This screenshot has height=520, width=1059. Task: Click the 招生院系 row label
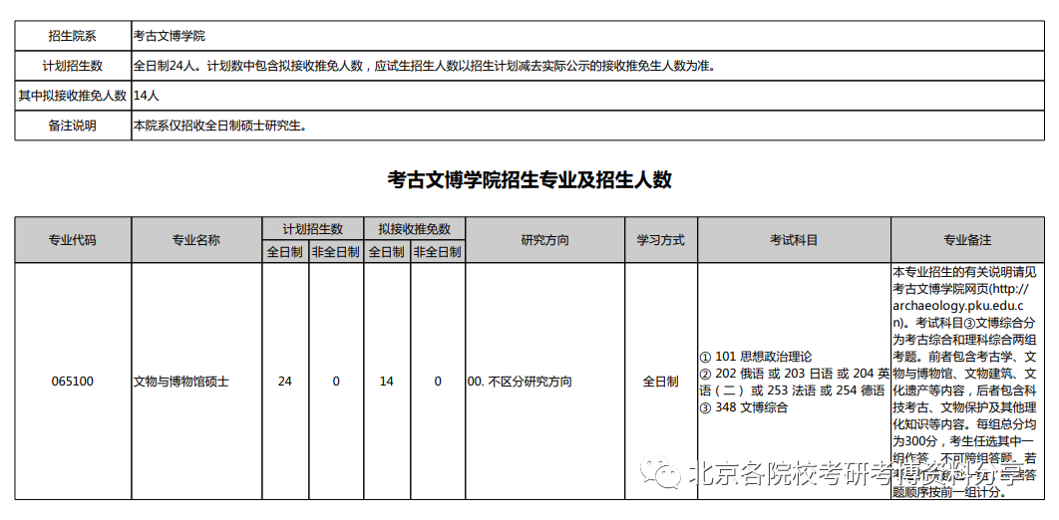(72, 36)
